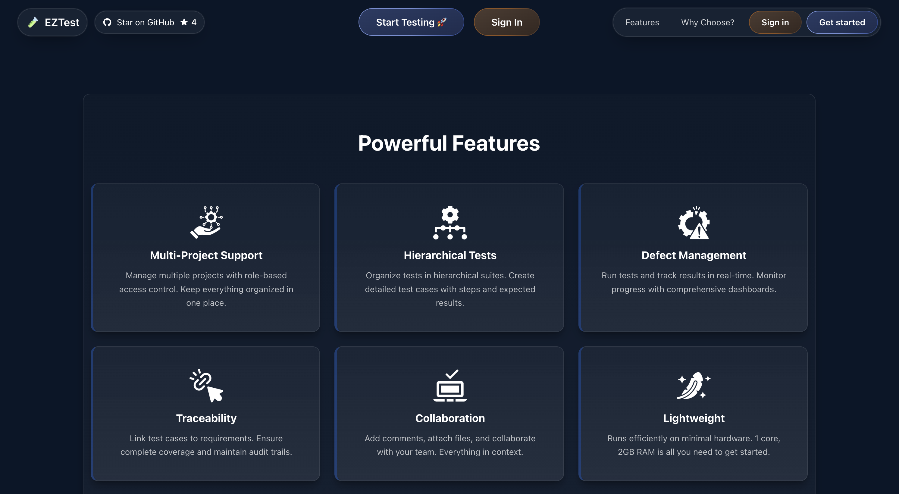Open the Features navigation item
899x494 pixels.
pyautogui.click(x=642, y=22)
